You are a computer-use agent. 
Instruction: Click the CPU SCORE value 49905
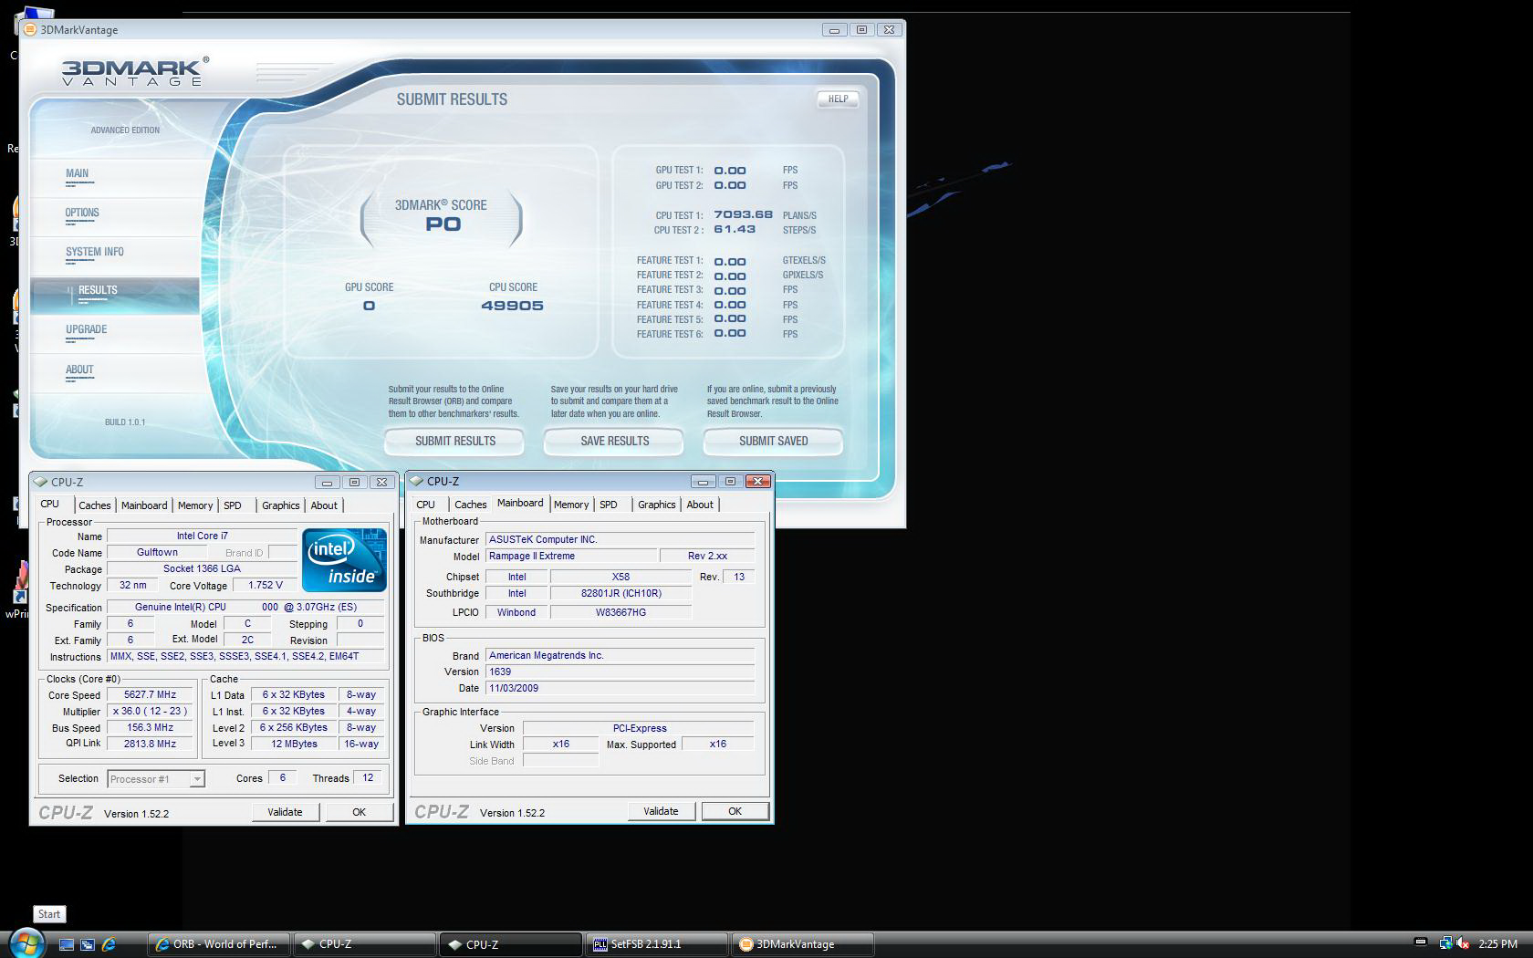512,306
